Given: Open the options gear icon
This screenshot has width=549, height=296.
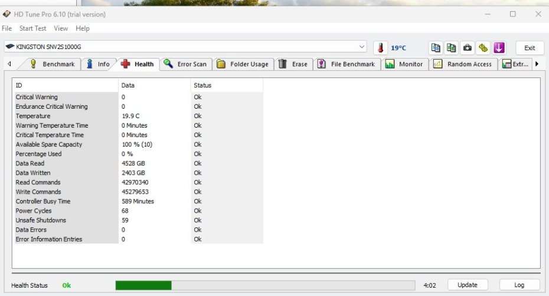Looking at the screenshot, I should [483, 48].
